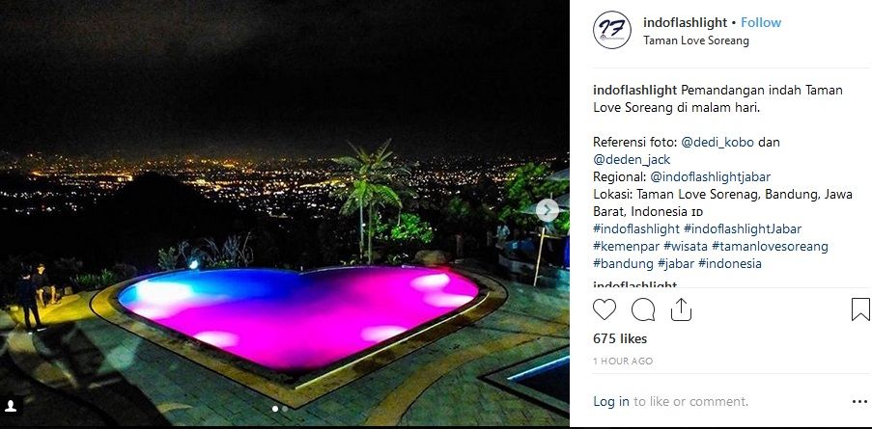This screenshot has height=429, width=872.
Task: Open the comment speech bubble icon
Action: point(643,309)
